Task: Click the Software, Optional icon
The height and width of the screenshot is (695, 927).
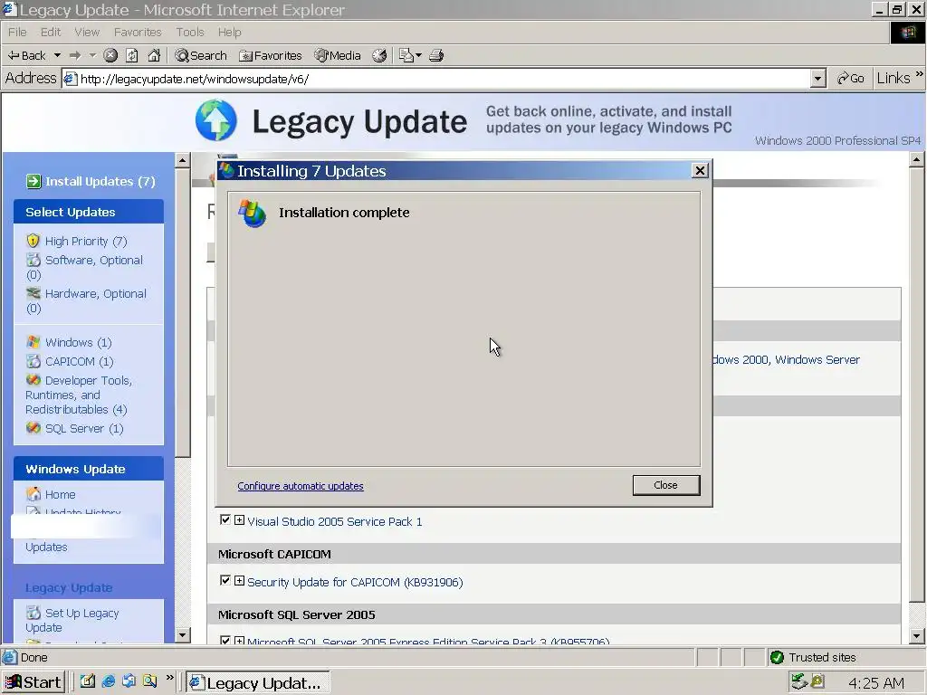Action: [x=33, y=260]
